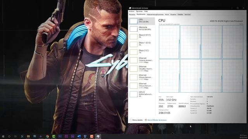Select Disco 0 (F: F:) entry
The width and height of the screenshot is (248, 139).
click(x=142, y=37)
